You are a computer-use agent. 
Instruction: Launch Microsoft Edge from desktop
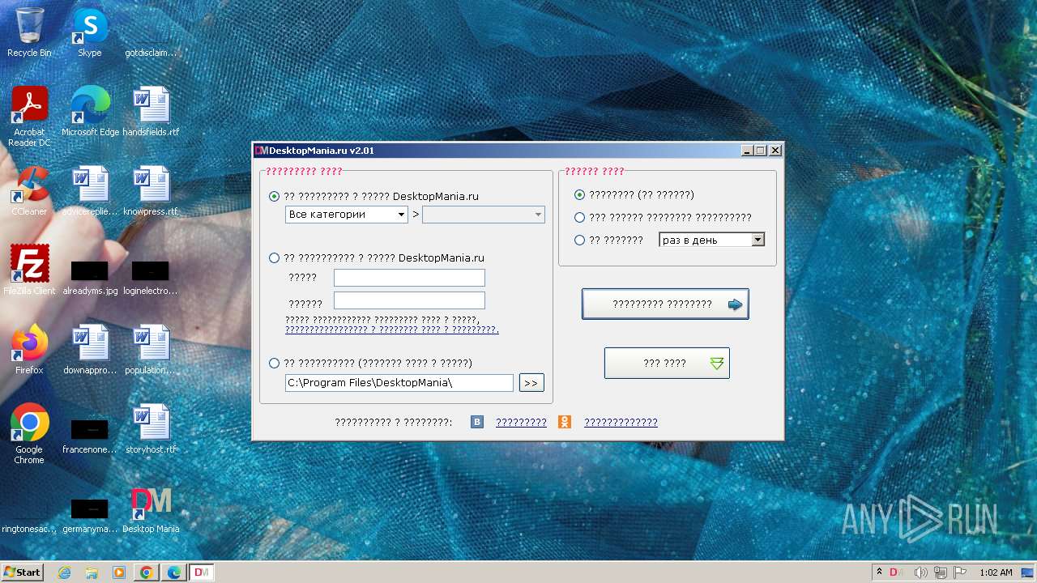click(x=90, y=113)
